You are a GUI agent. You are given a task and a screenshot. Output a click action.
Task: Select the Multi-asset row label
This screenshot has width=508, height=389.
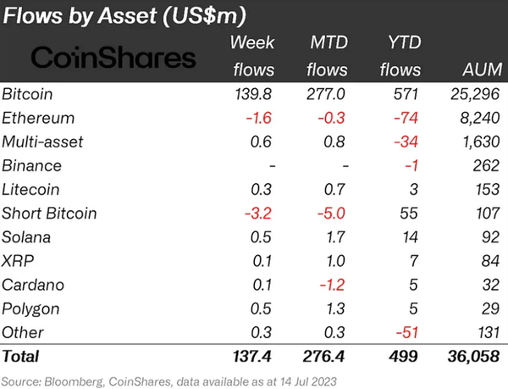pyautogui.click(x=41, y=142)
